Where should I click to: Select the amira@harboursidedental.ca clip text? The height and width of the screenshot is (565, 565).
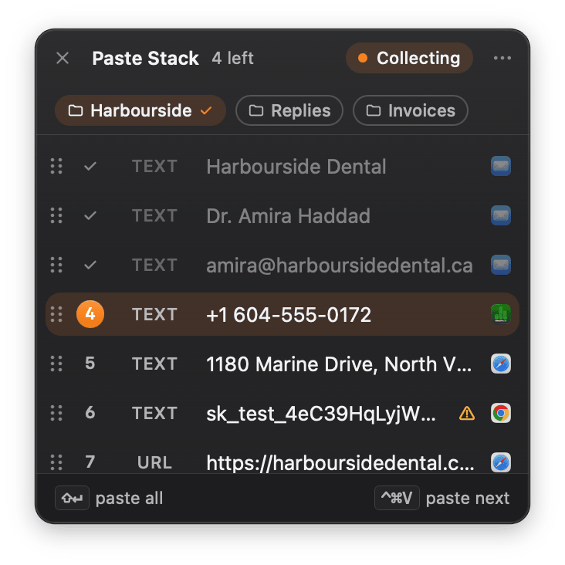pos(340,266)
